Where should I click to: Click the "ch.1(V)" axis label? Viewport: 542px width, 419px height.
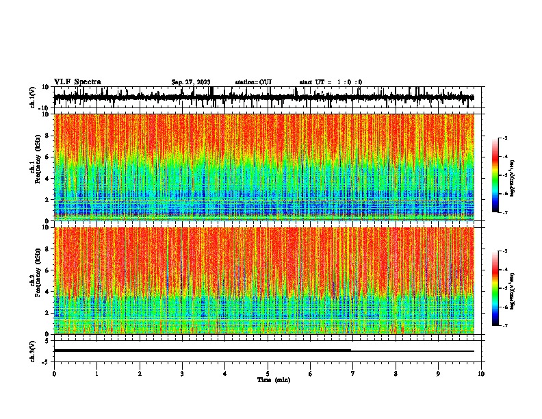33,97
